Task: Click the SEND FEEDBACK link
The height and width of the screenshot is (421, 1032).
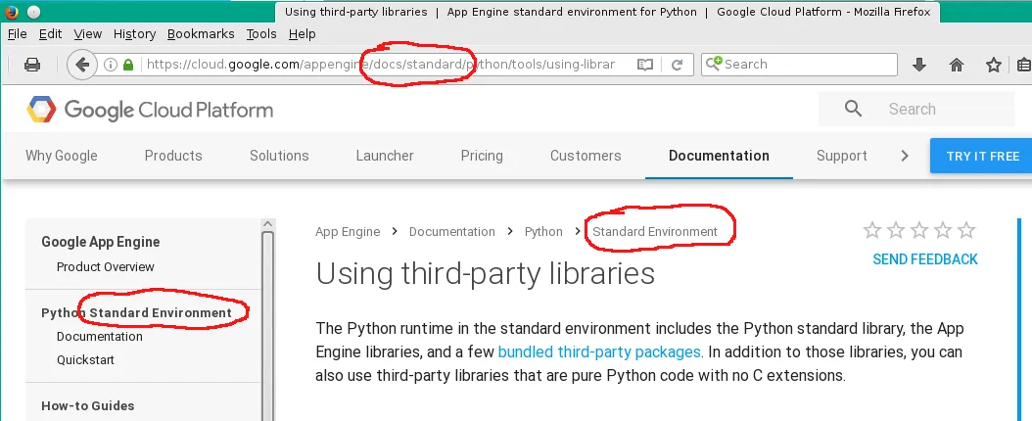Action: 925,259
